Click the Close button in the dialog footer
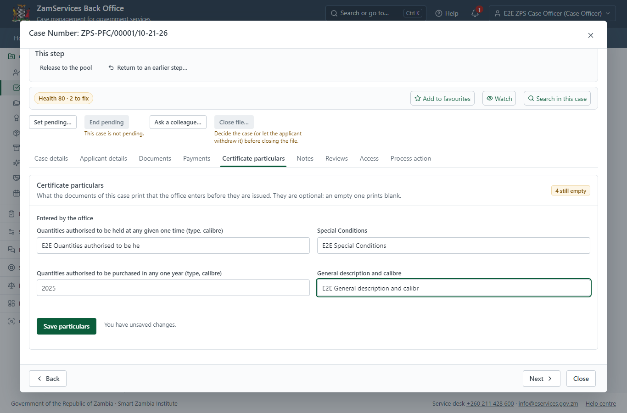The height and width of the screenshot is (413, 627). 581,379
